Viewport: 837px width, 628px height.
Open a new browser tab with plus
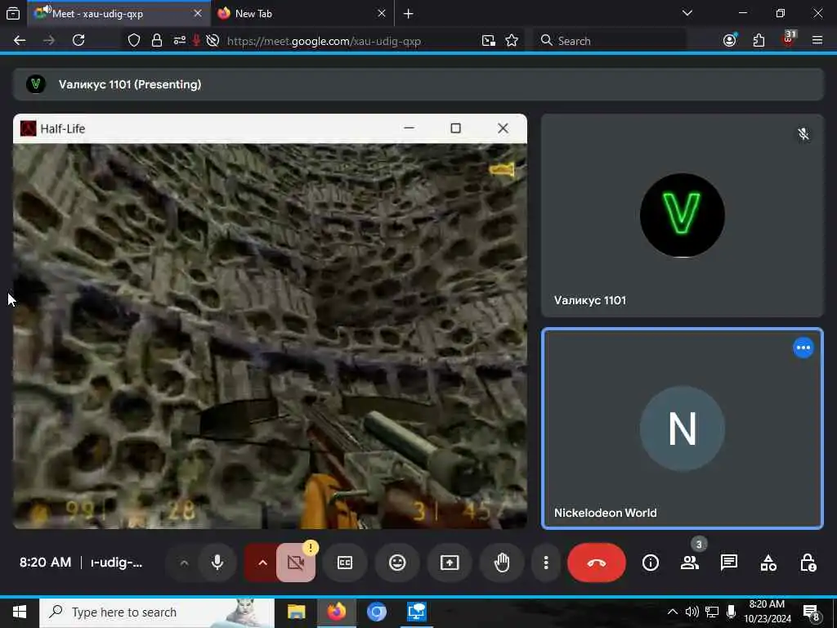(409, 14)
